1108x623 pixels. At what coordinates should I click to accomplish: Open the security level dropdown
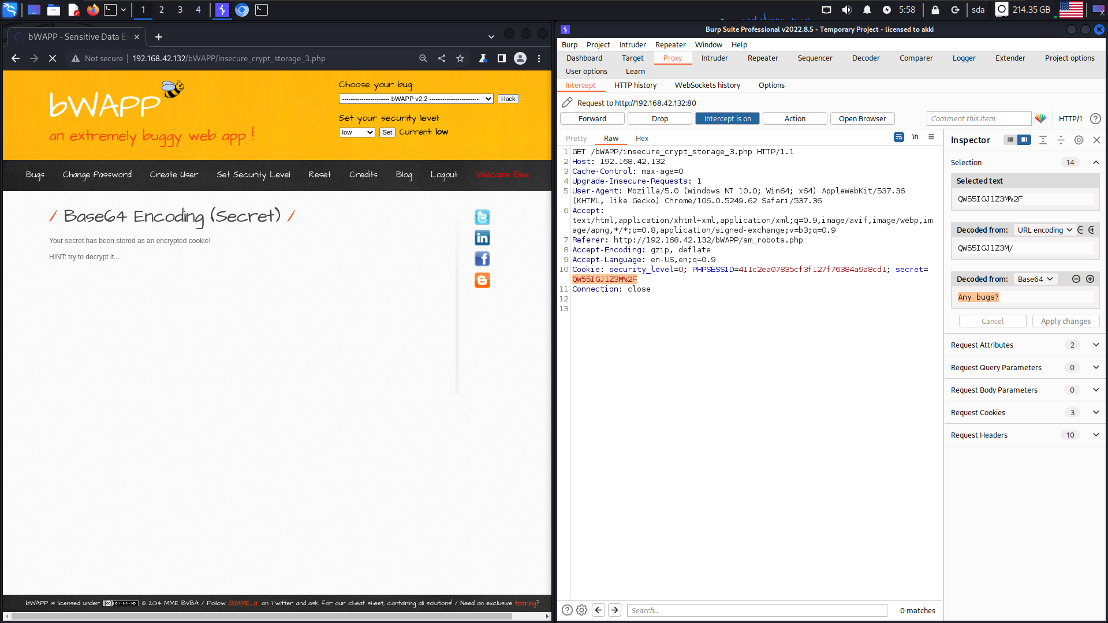[357, 132]
